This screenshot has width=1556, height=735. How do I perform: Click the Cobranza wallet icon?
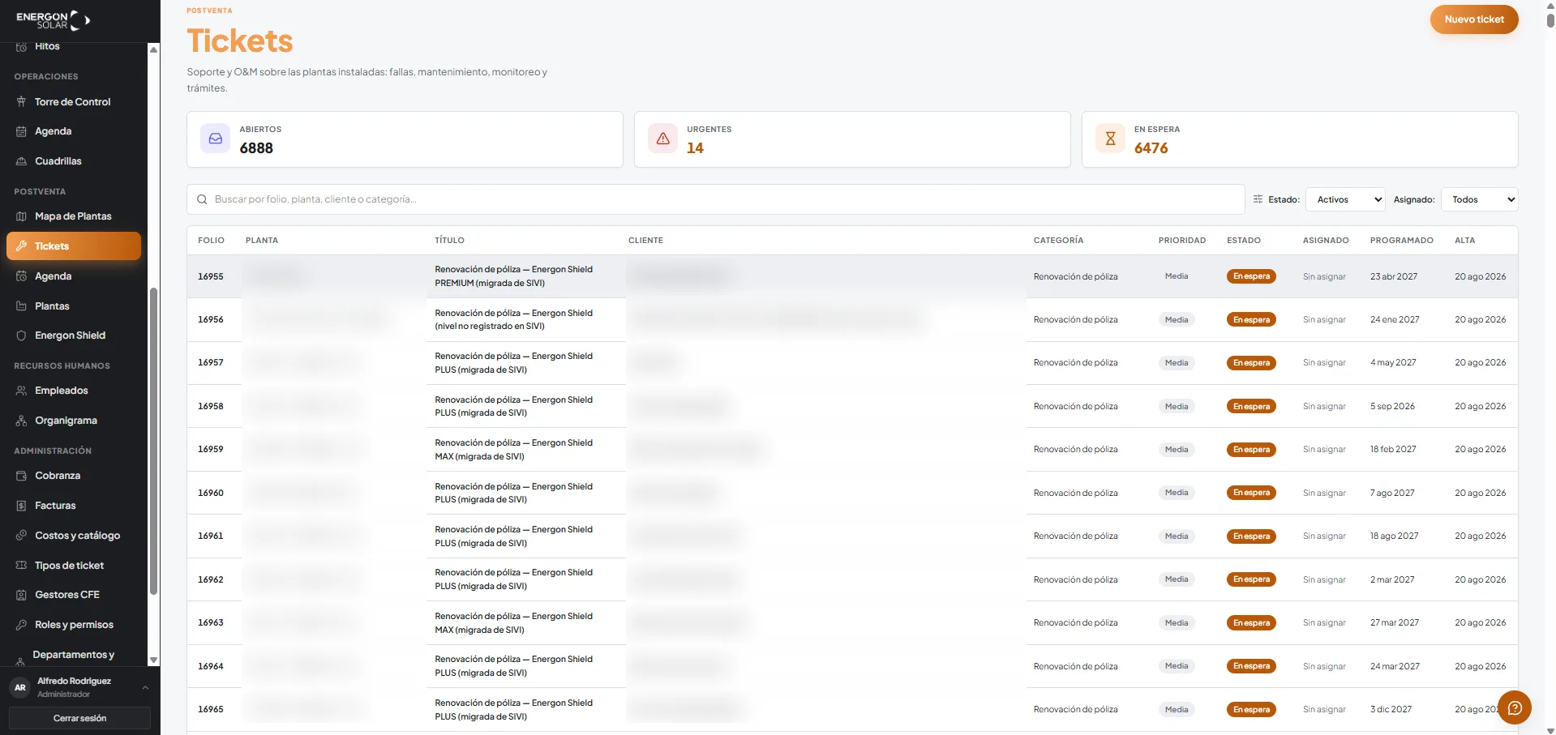(x=21, y=476)
